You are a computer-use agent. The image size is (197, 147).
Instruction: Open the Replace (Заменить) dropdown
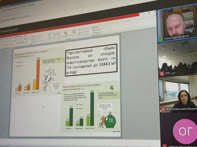pyautogui.click(x=96, y=31)
